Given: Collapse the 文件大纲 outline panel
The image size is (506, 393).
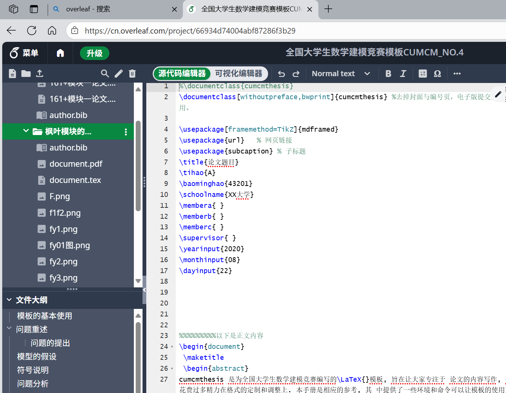Looking at the screenshot, I should pyautogui.click(x=9, y=300).
